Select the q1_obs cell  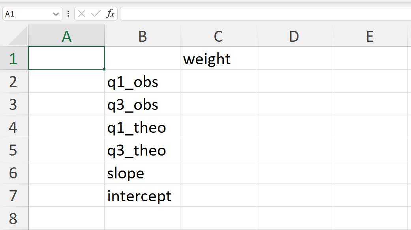click(x=142, y=81)
